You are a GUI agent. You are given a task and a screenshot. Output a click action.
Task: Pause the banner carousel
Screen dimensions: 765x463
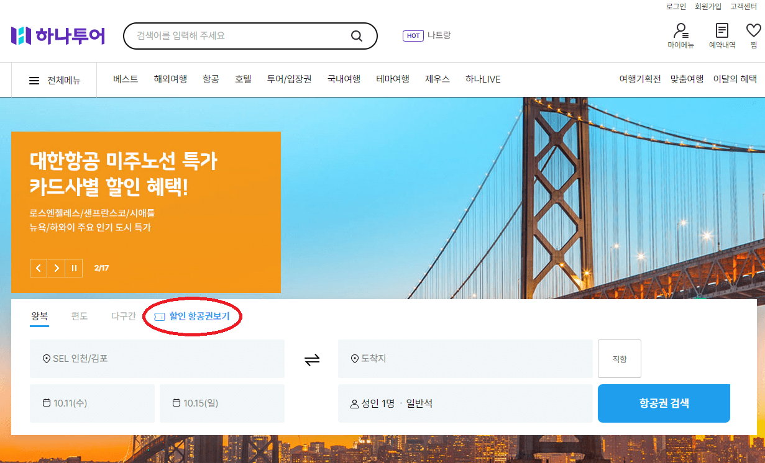pos(73,267)
